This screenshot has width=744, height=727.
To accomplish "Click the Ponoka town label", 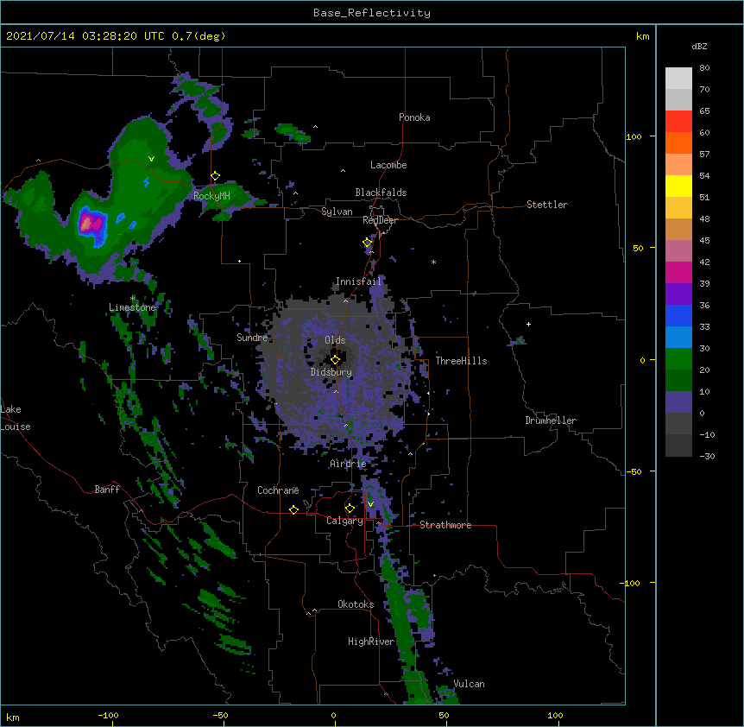I will coord(414,117).
